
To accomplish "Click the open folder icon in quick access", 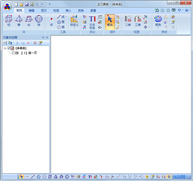I will 22,5.
